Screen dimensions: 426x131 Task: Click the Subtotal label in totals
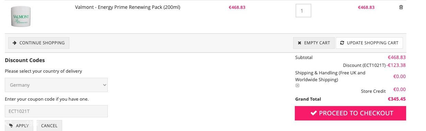click(x=304, y=57)
